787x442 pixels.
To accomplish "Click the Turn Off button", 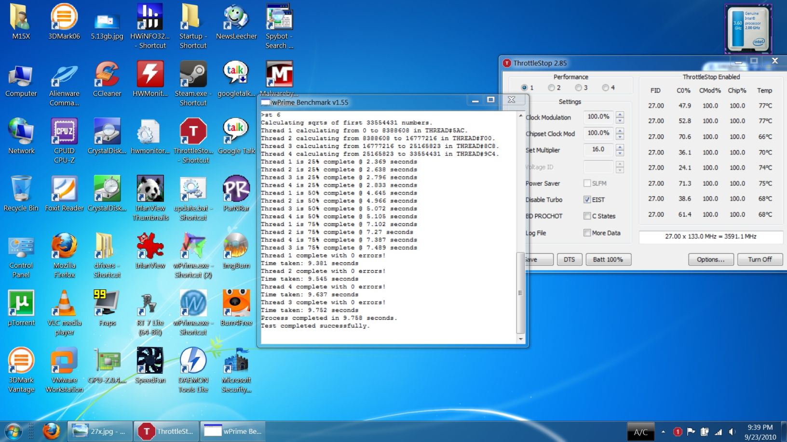I will (760, 260).
